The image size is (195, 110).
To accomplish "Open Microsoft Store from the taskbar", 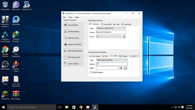I will click(74, 107).
